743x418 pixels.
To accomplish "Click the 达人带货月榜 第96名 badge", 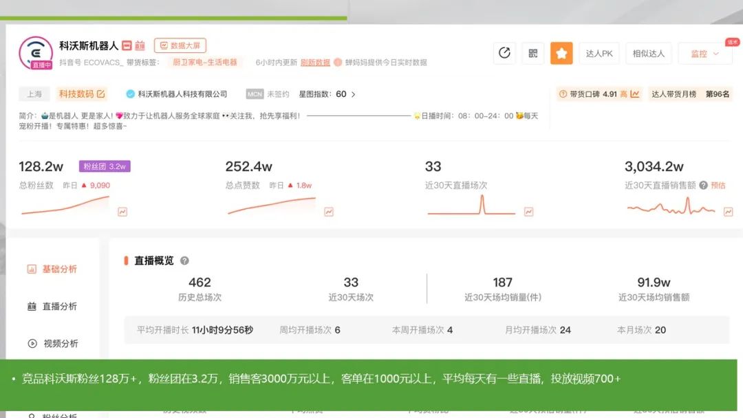I will click(x=690, y=94).
